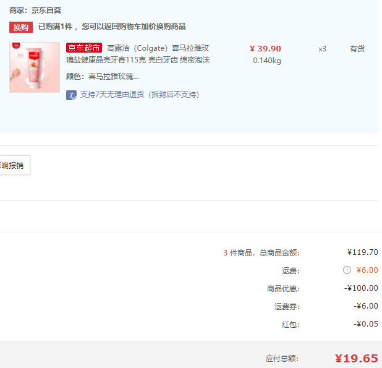Click the 颜色：喜马拉雅玫瑰... option text

pyautogui.click(x=103, y=77)
